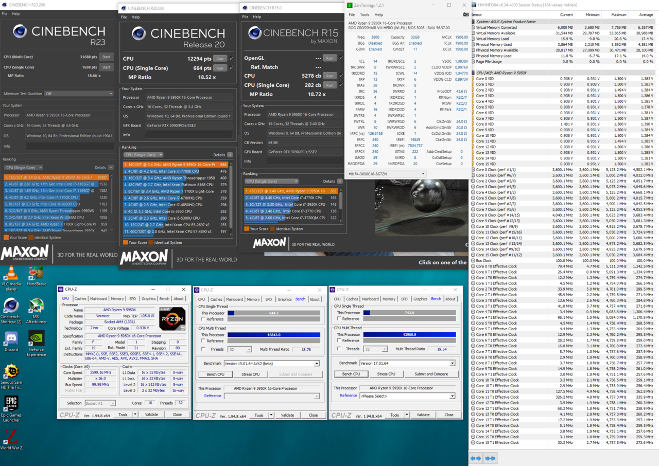Check Threads checkbox in CPU-Z 17.01.64 window

339,349
